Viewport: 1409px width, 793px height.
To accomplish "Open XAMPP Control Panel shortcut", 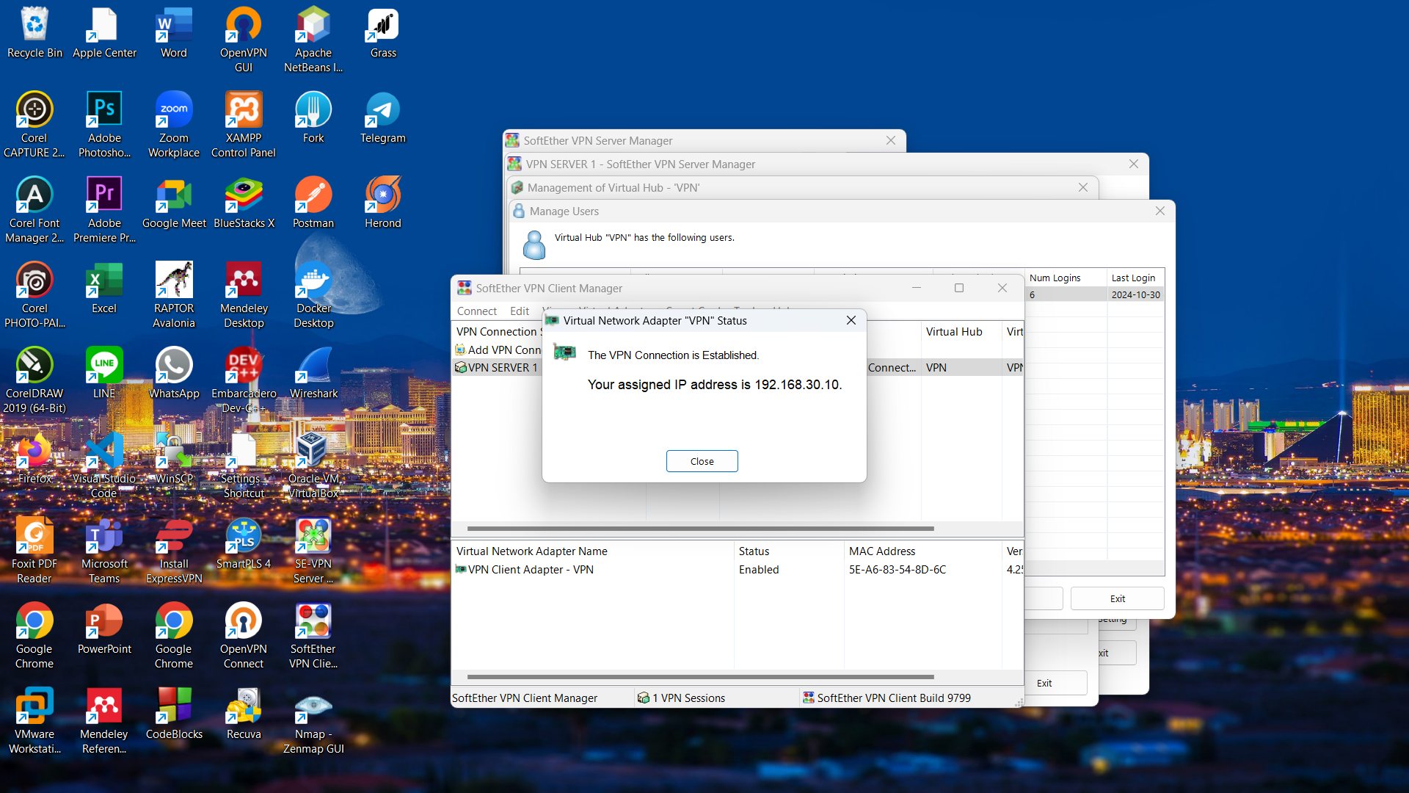I will point(244,125).
